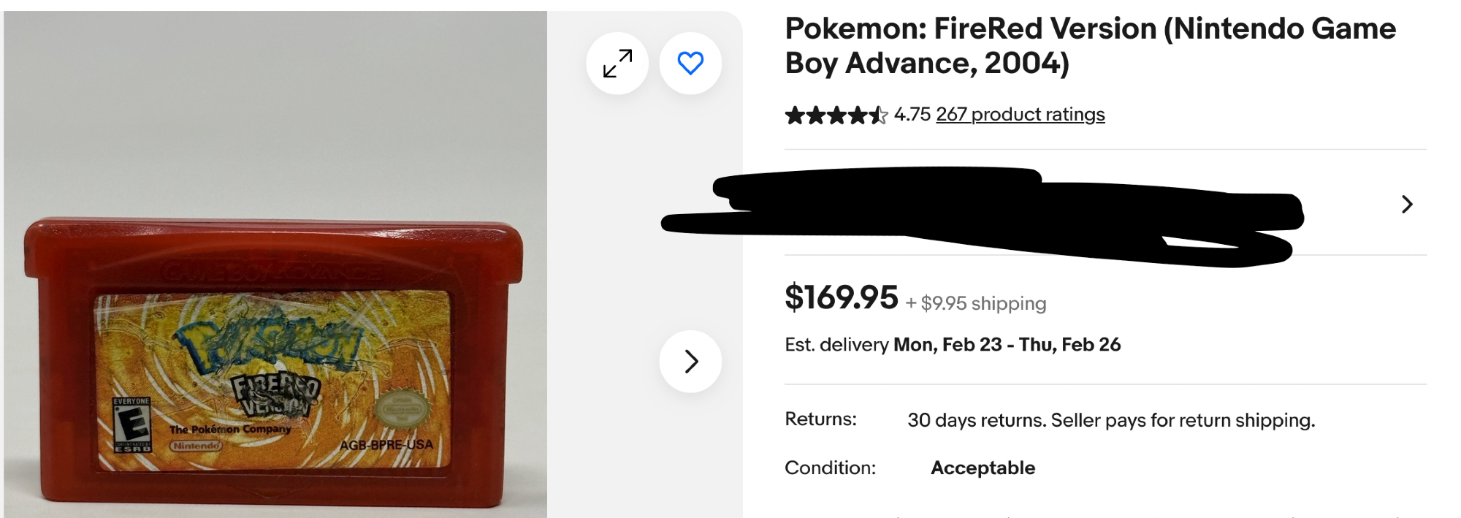Open the 267 product ratings link
Image resolution: width=1461 pixels, height=518 pixels.
pos(1020,115)
